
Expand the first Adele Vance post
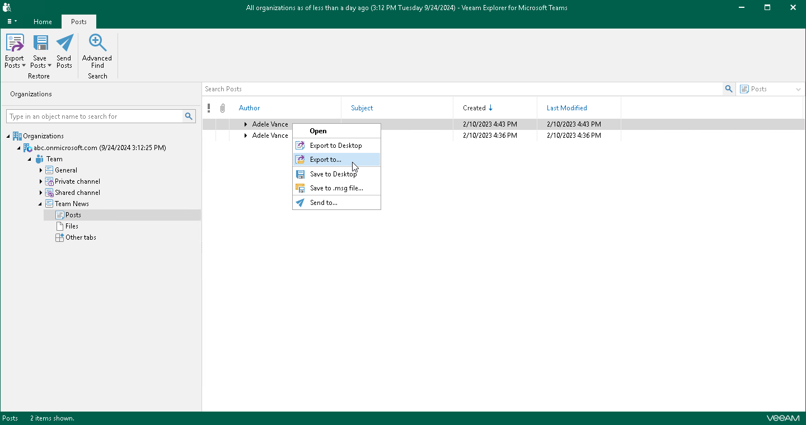245,124
